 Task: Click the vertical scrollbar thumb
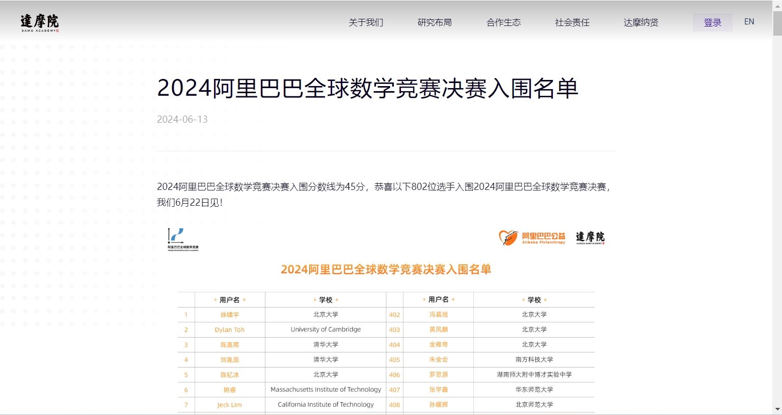(777, 23)
